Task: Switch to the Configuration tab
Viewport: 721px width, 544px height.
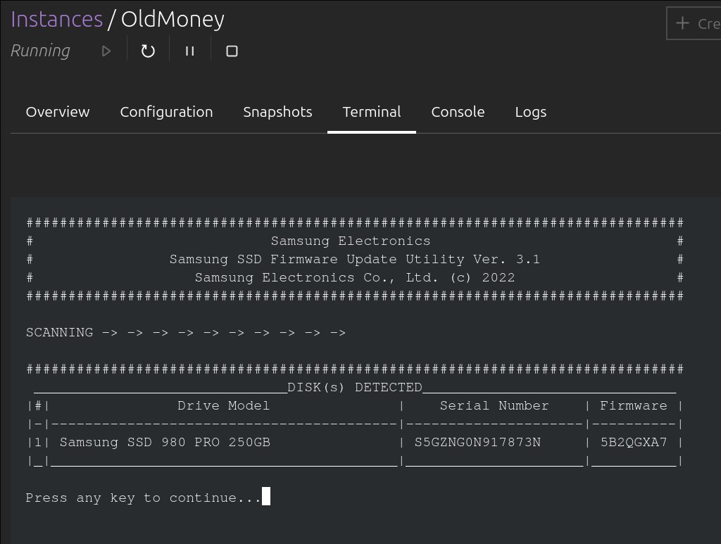Action: pyautogui.click(x=166, y=112)
